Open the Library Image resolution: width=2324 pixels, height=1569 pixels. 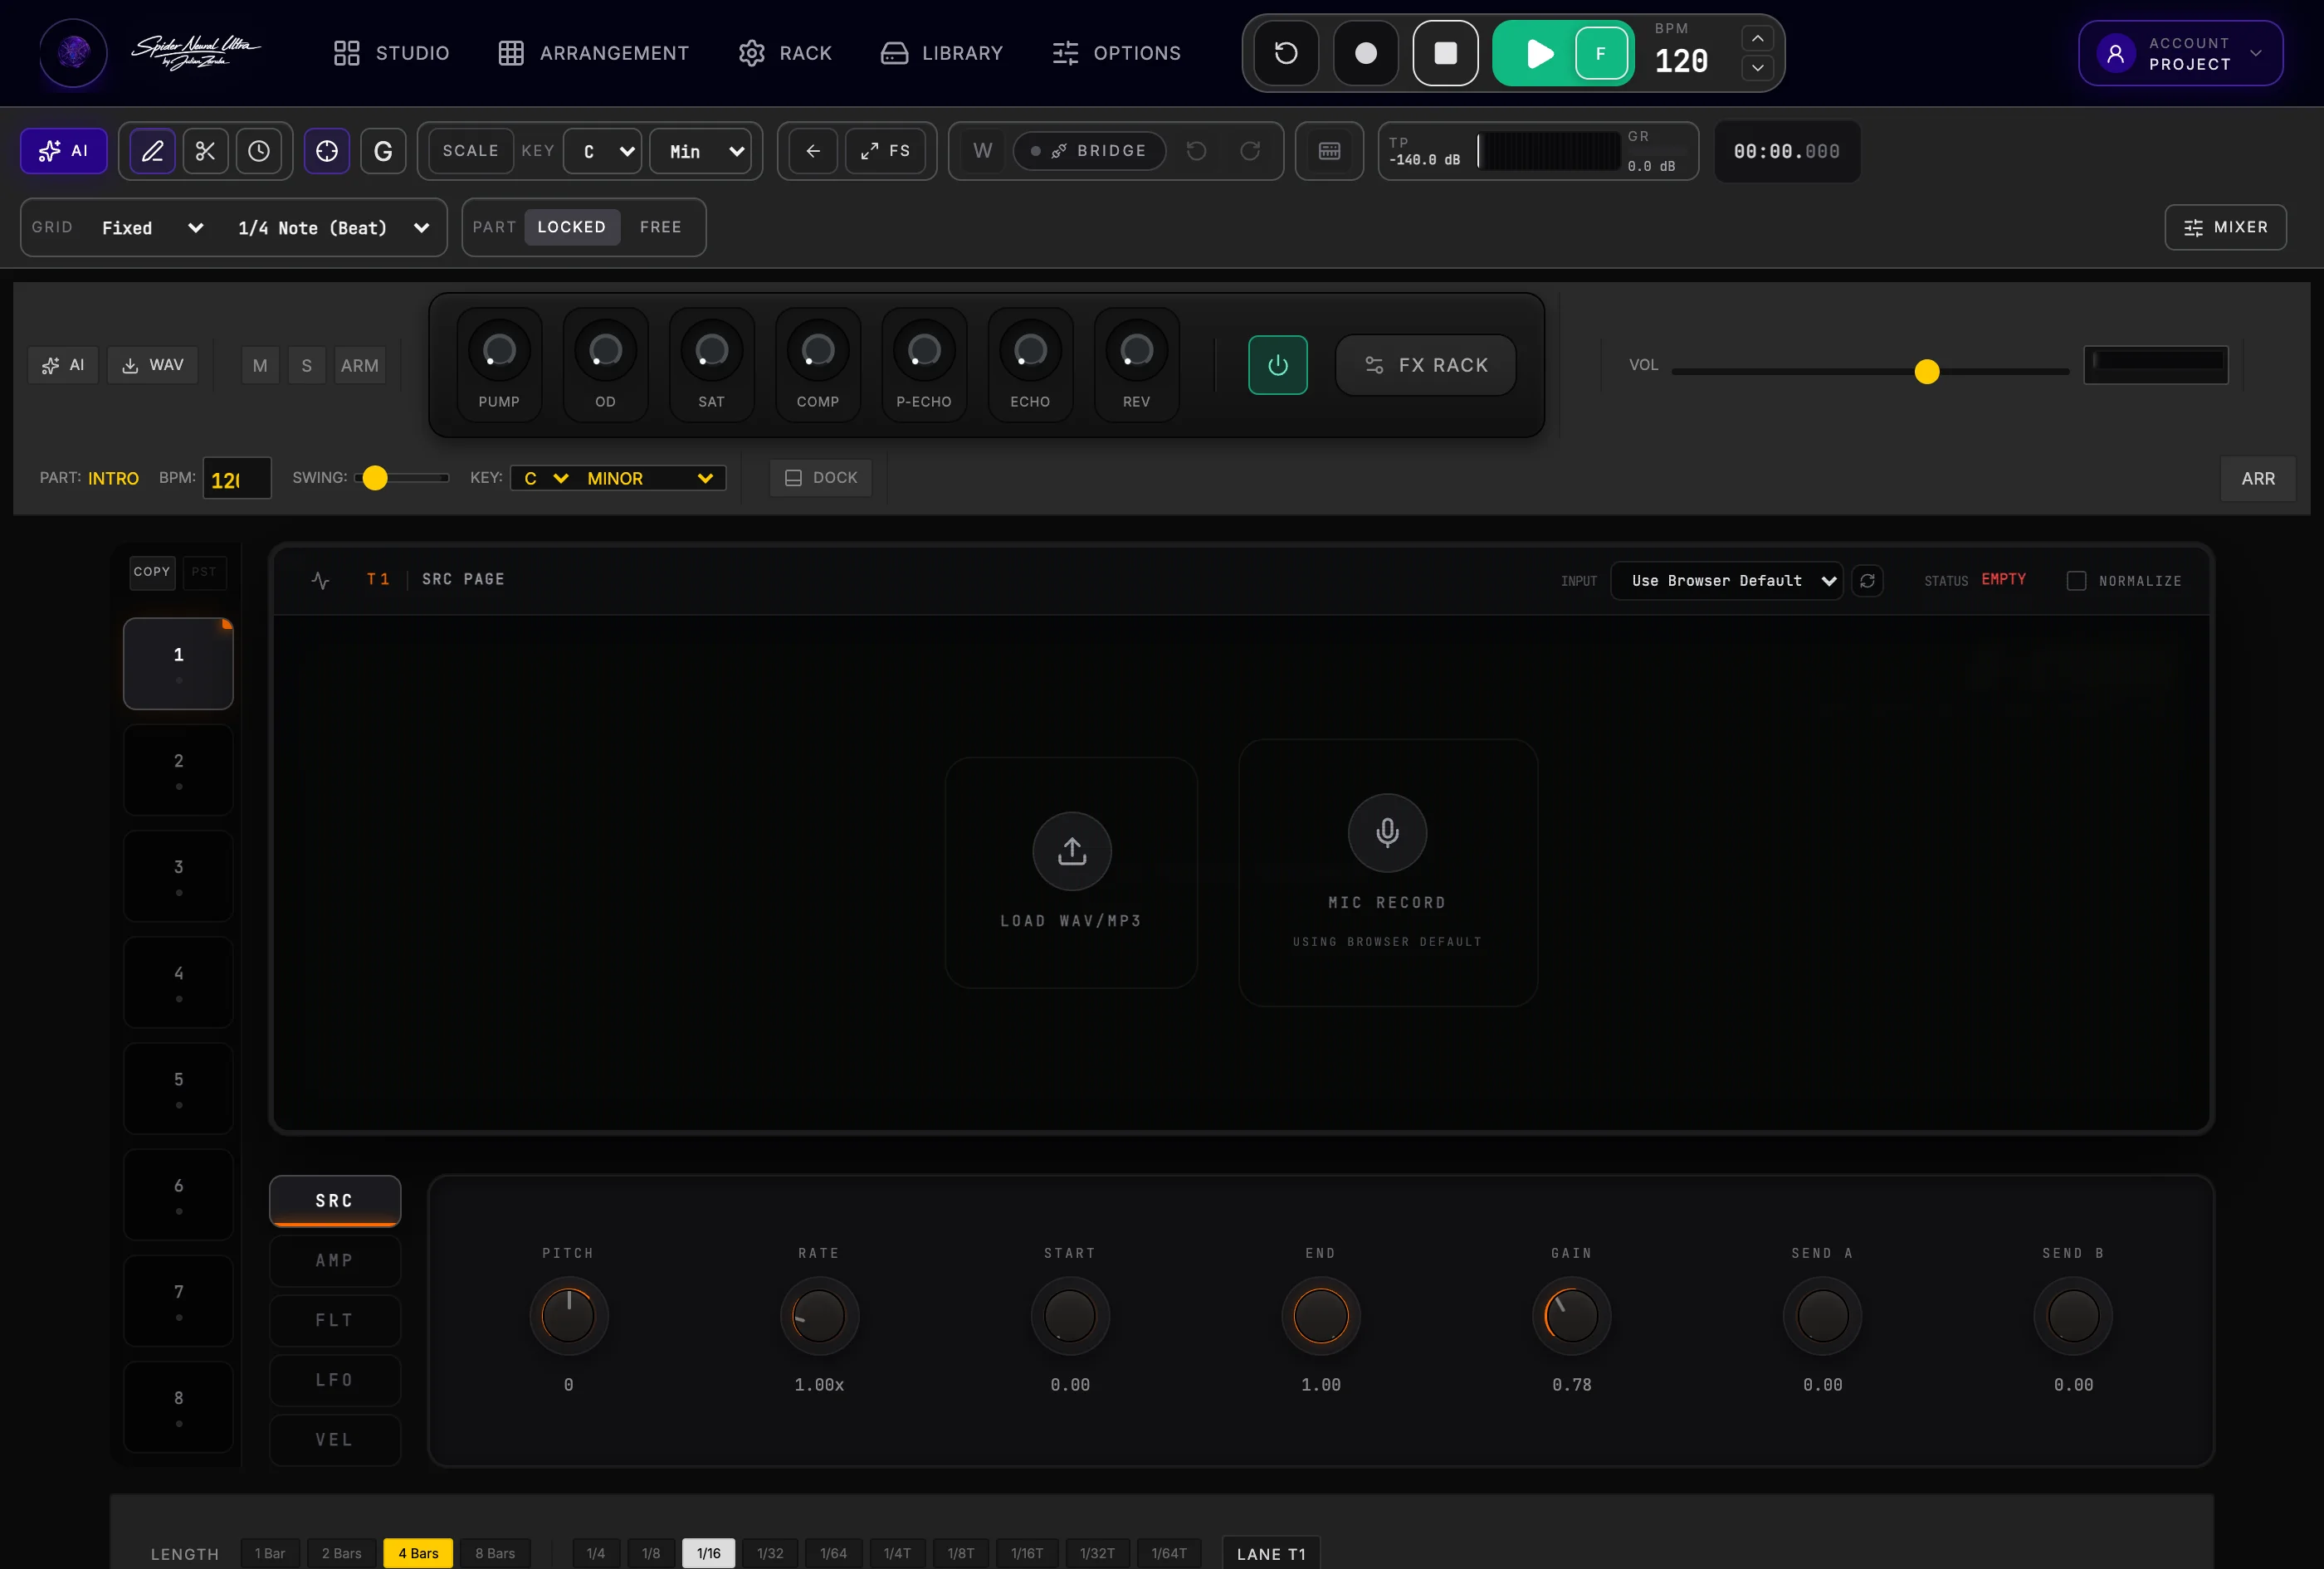click(x=941, y=53)
